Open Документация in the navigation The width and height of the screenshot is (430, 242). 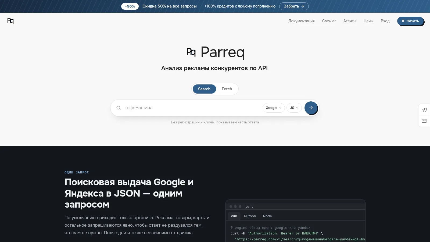click(x=302, y=21)
